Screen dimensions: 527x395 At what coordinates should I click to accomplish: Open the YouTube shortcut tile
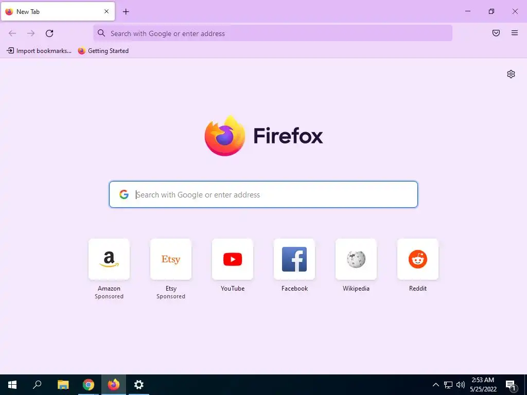[x=233, y=259]
